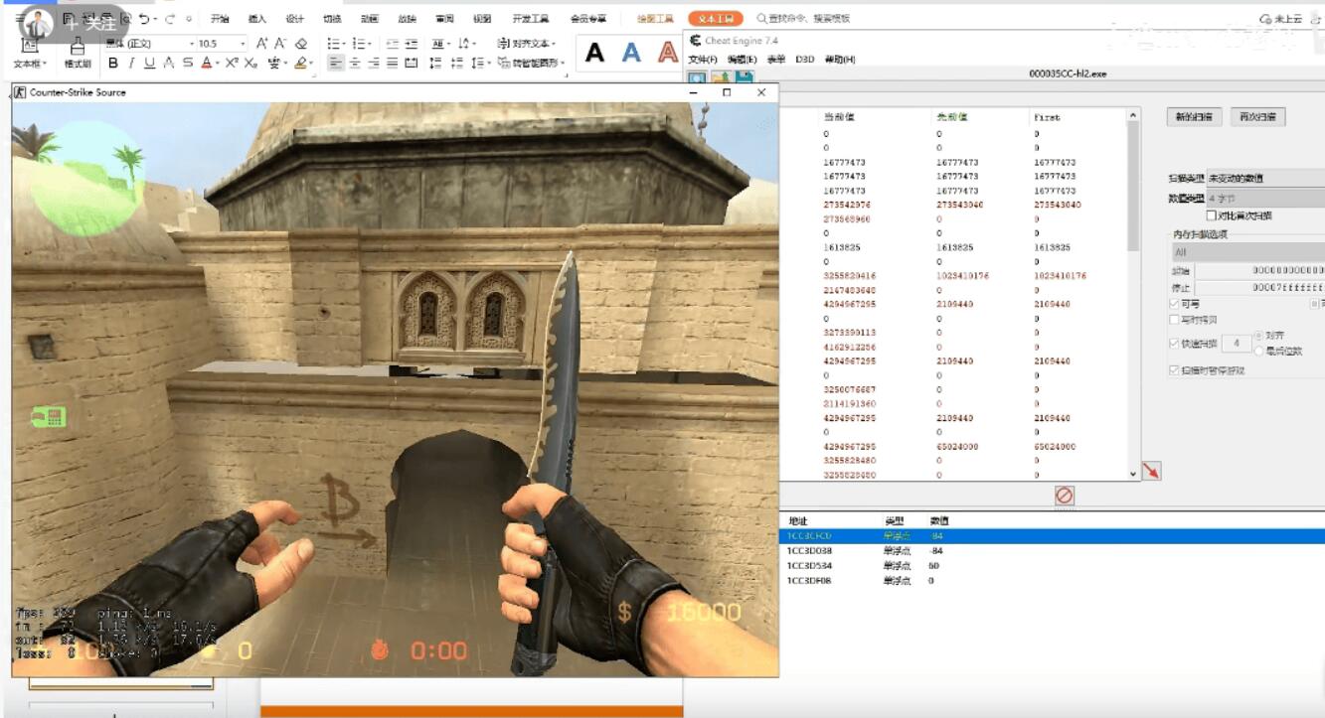1325x718 pixels.
Task: Select address row 1CC3D534 with value 50
Action: pyautogui.click(x=1054, y=566)
